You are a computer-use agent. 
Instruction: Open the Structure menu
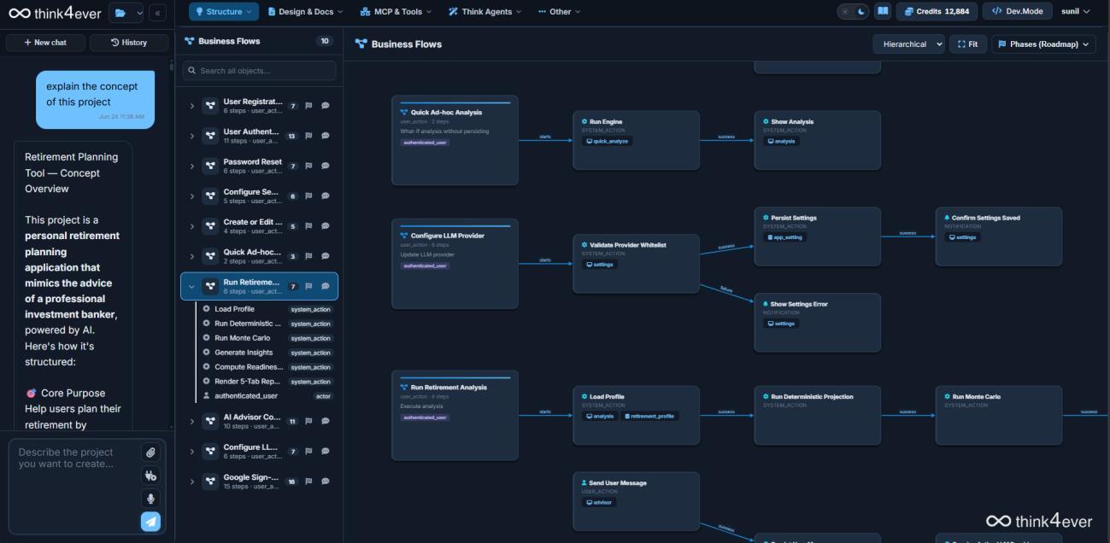click(224, 12)
